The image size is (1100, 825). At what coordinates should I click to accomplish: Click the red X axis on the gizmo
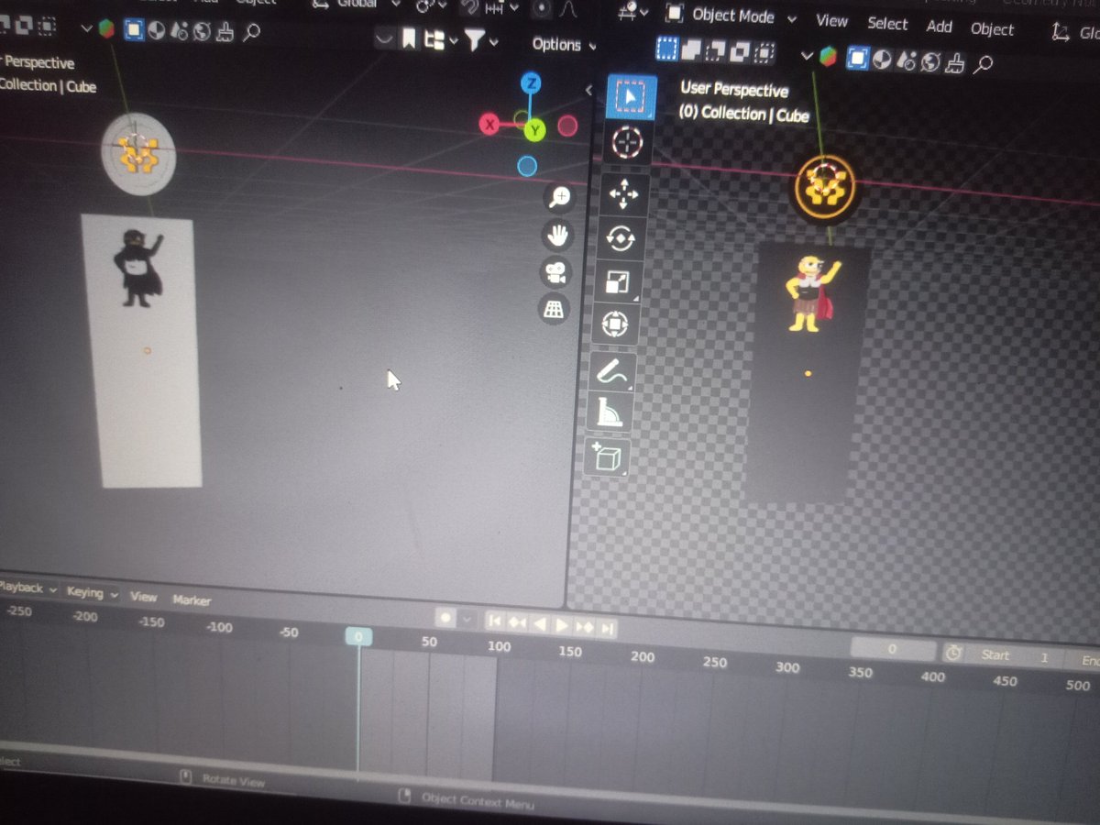(x=490, y=125)
